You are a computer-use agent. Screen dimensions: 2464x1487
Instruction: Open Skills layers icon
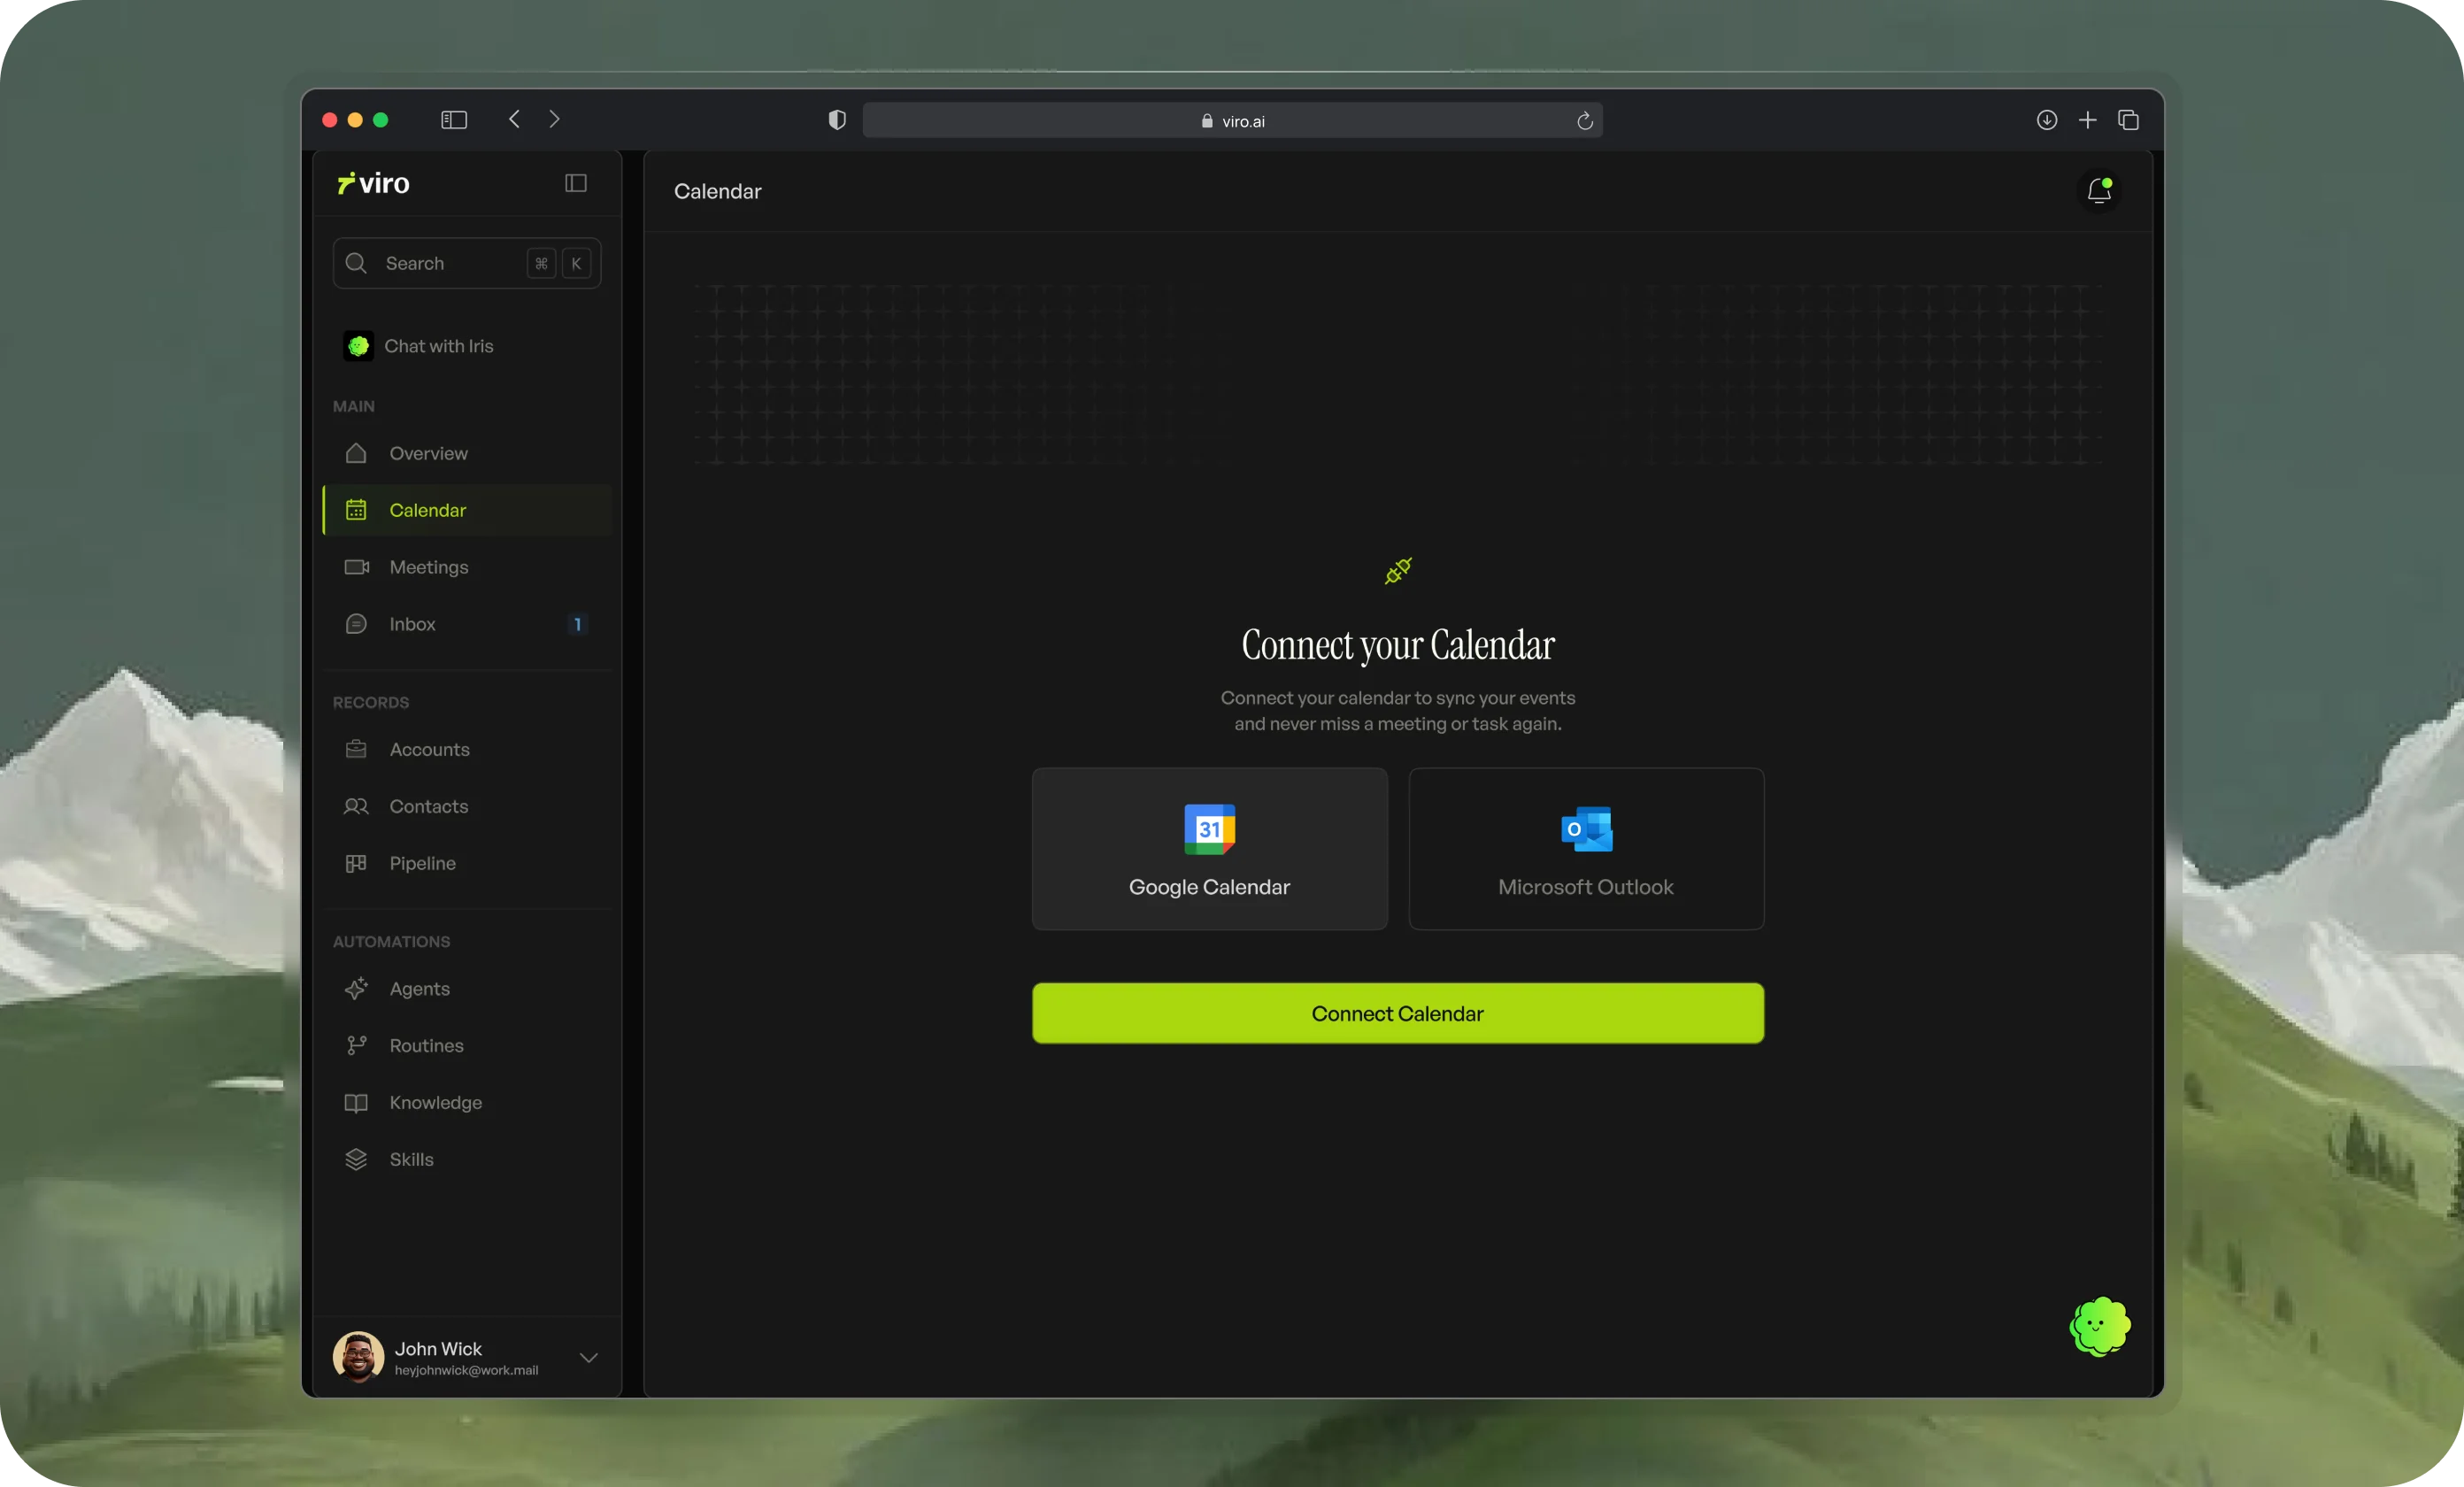tap(356, 1159)
